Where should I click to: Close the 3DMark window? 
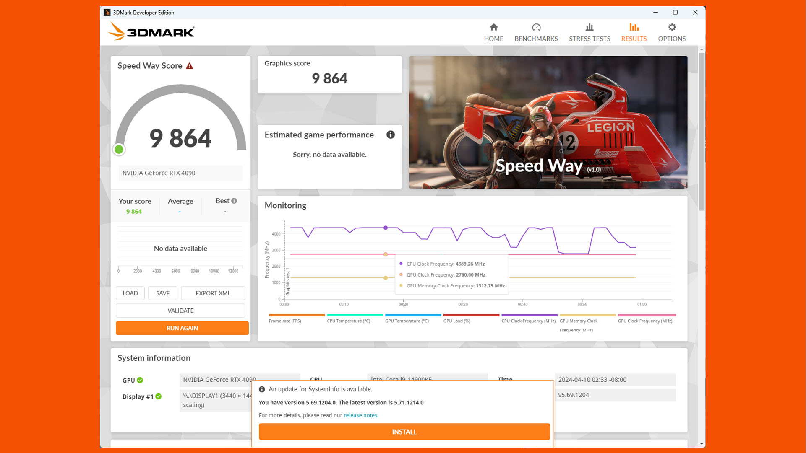pos(695,13)
